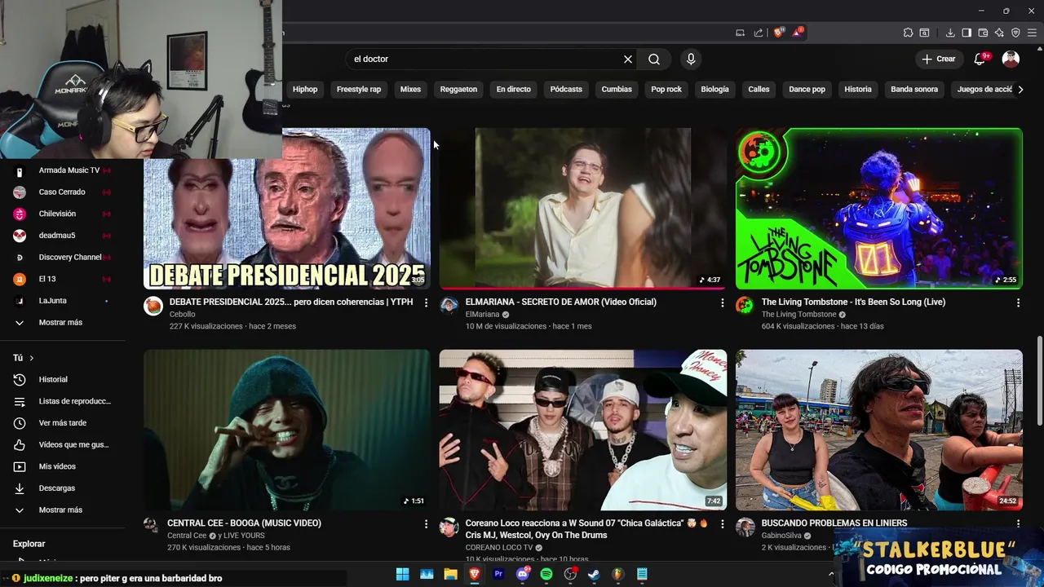
Task: Select the Hiphop filter chip
Action: [x=305, y=90]
